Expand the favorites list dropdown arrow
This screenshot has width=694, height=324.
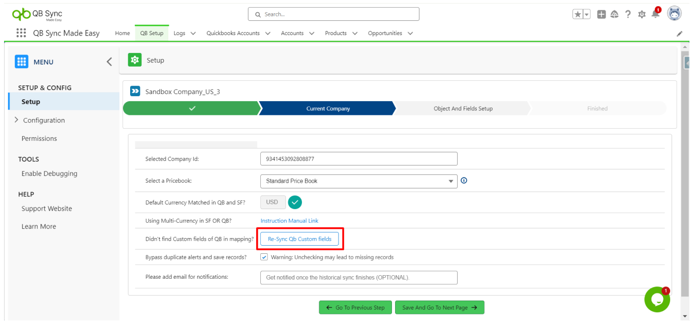587,15
